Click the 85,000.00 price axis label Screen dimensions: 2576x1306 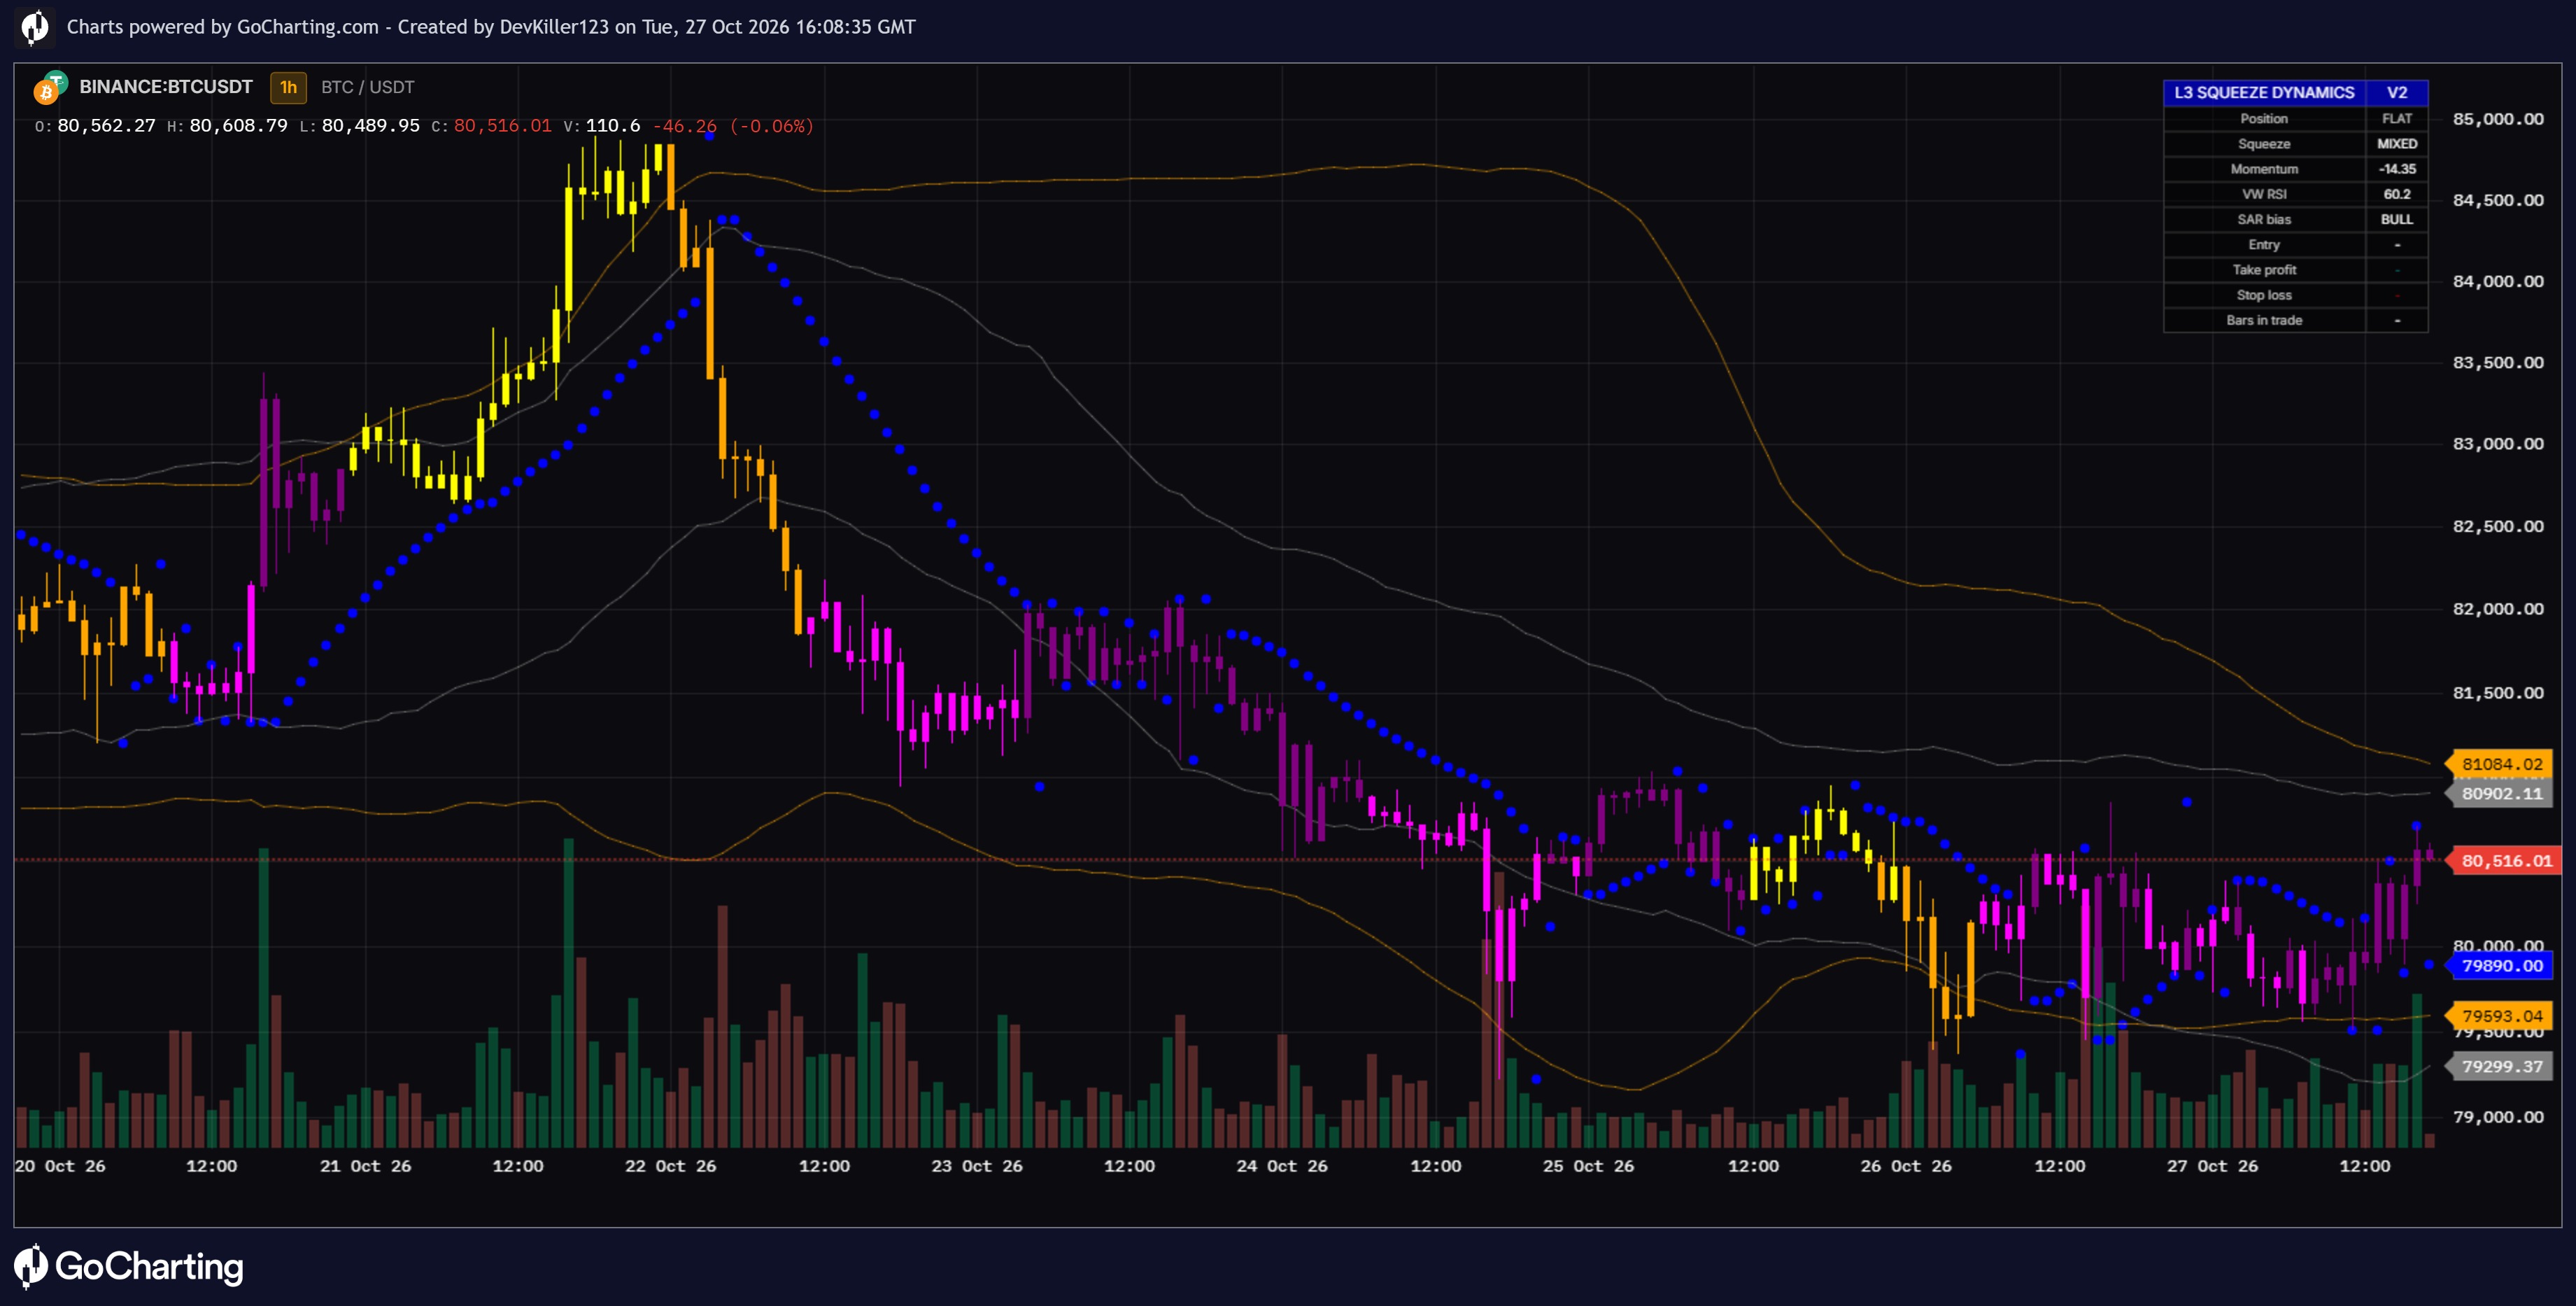[x=2498, y=119]
